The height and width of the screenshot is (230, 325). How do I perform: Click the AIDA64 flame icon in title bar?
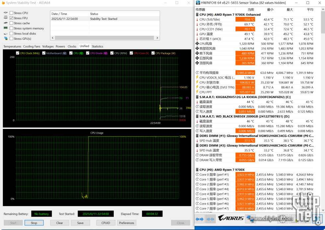[x=3, y=3]
